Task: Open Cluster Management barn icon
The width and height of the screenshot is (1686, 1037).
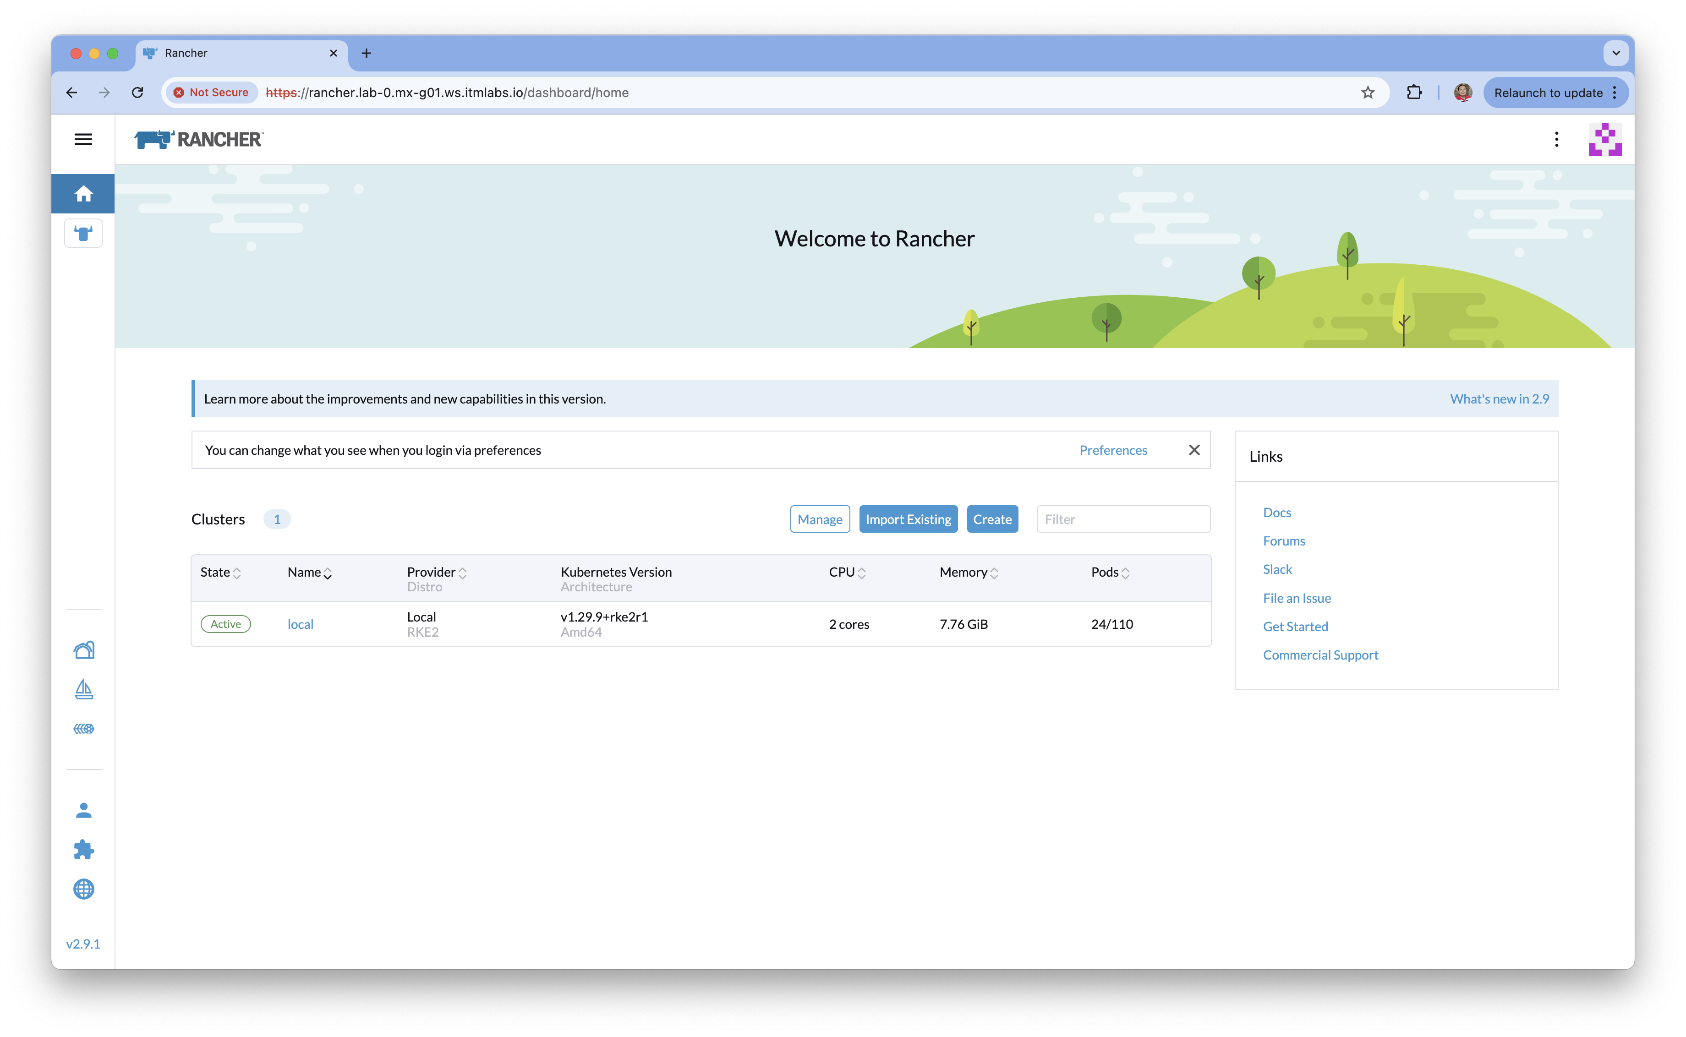Action: [x=84, y=649]
